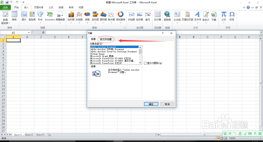Switch to the 开始 (Home) ribbon tab
The height and width of the screenshot is (142, 263).
[16, 7]
